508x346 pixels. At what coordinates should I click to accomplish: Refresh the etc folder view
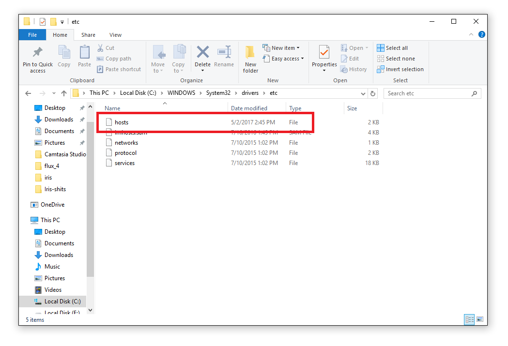click(x=373, y=93)
